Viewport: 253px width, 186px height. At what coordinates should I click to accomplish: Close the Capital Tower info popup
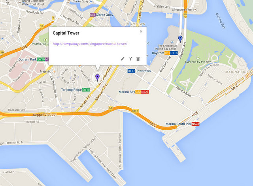(x=141, y=32)
